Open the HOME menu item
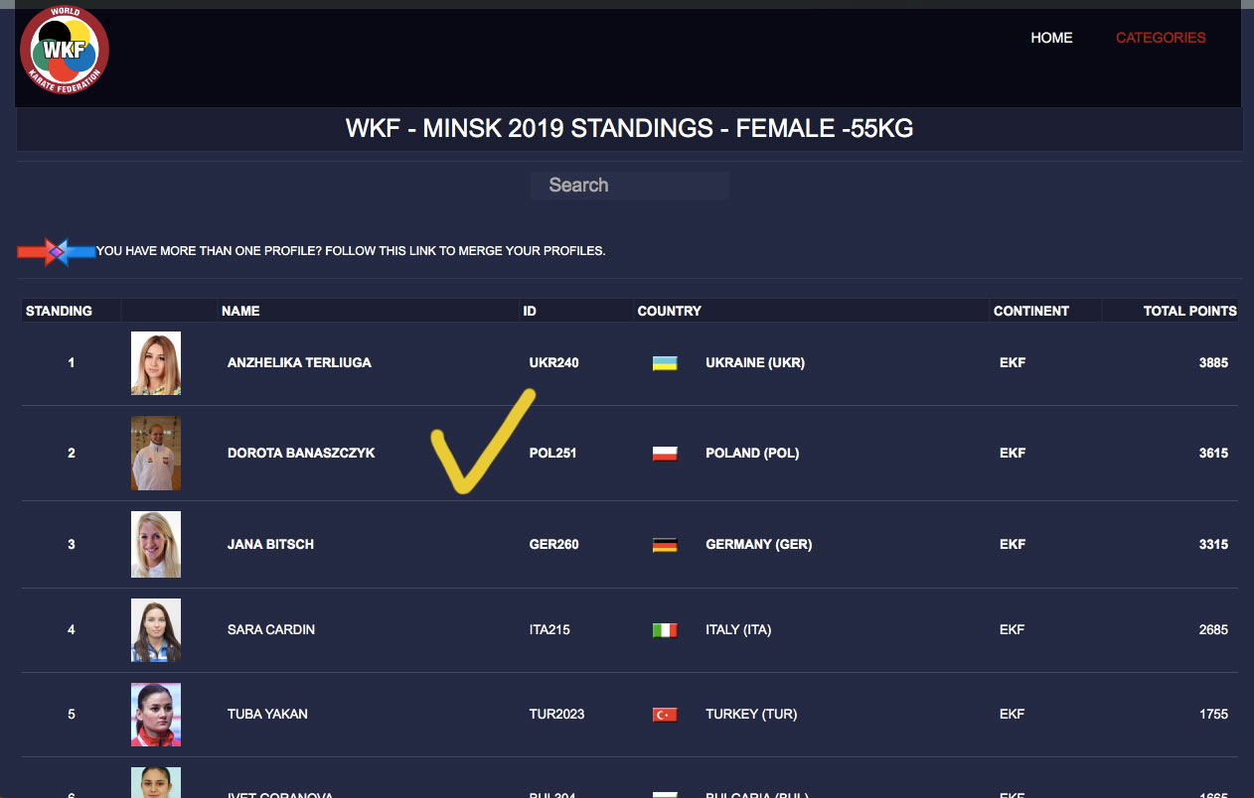 coord(1051,38)
